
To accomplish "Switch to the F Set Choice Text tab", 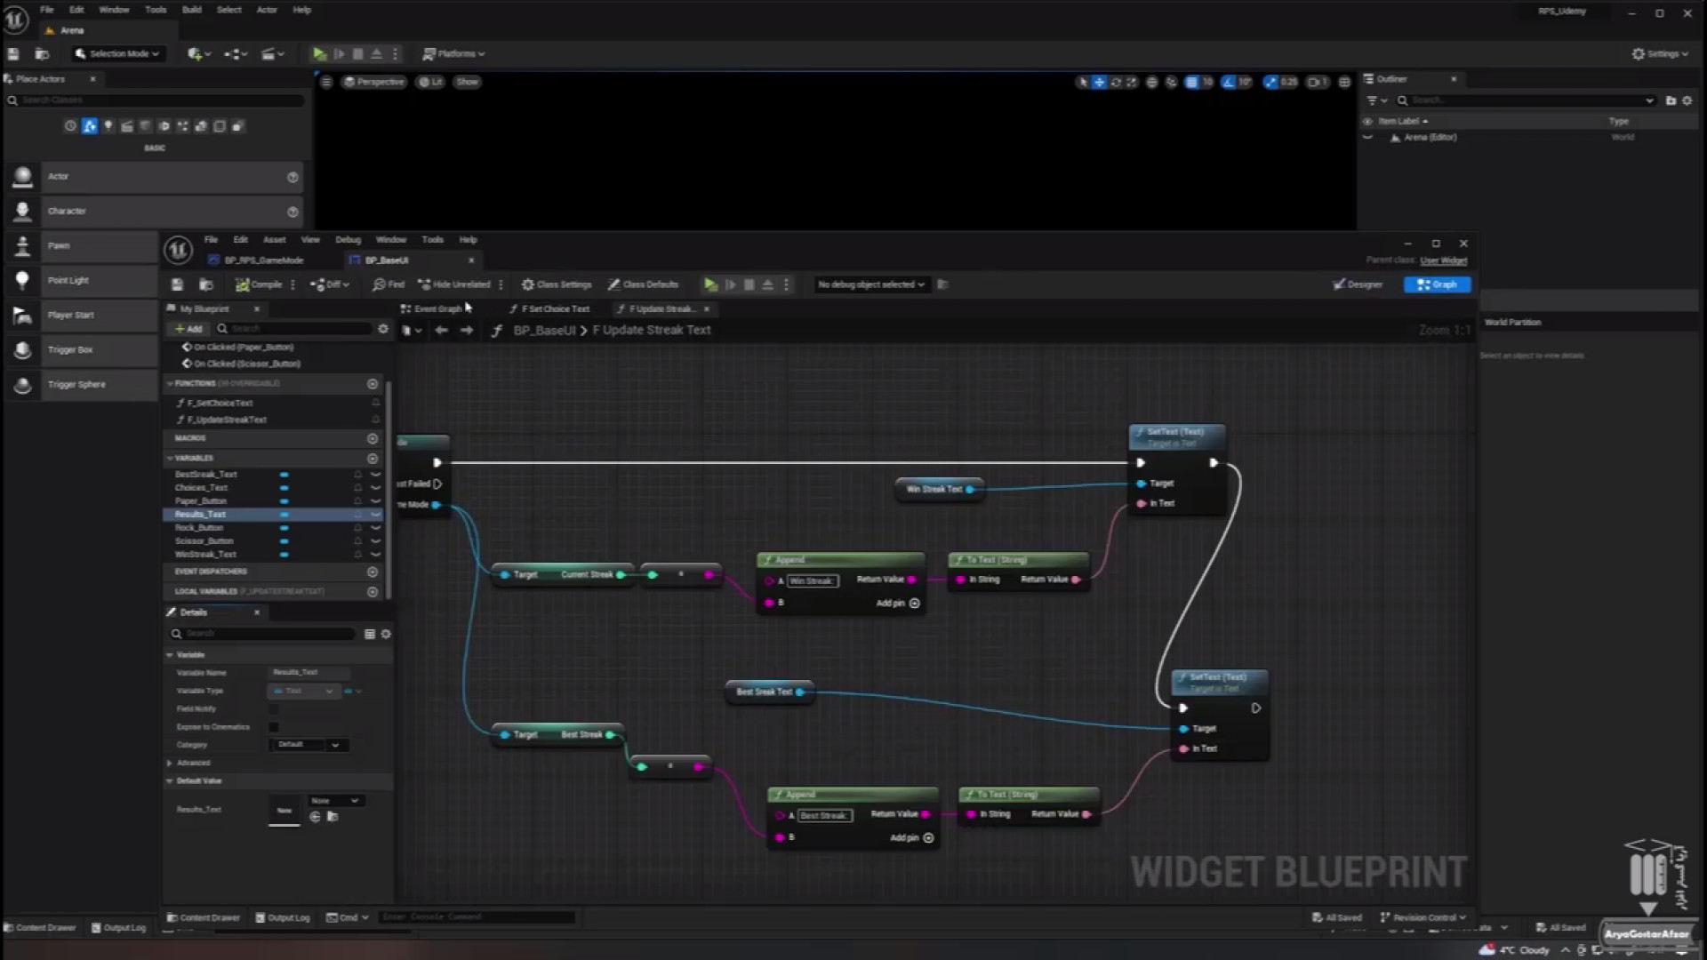I will (x=549, y=309).
